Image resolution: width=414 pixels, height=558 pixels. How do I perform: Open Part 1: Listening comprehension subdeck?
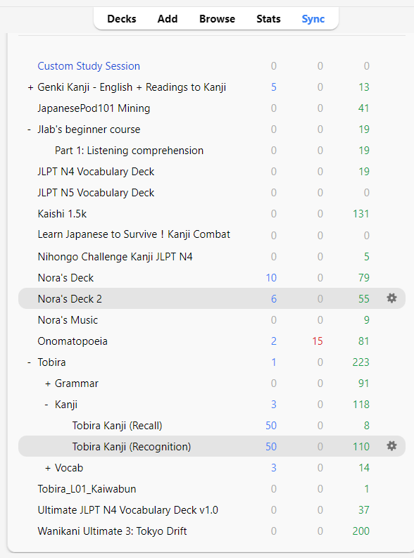[130, 151]
